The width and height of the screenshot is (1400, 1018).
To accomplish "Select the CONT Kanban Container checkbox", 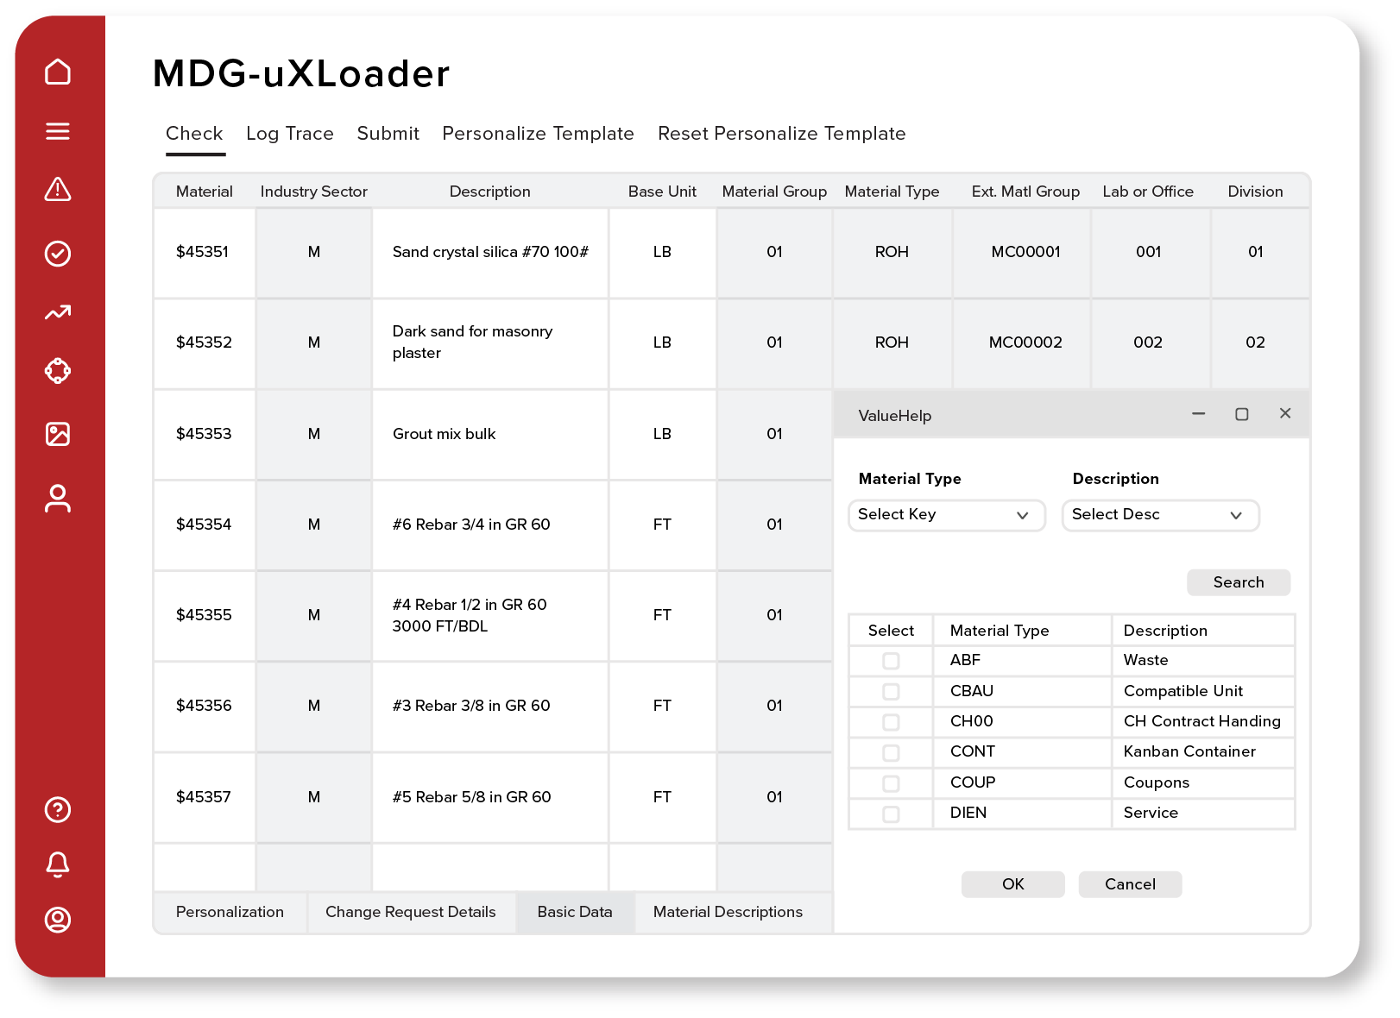I will (x=891, y=751).
